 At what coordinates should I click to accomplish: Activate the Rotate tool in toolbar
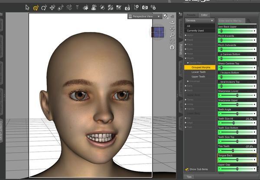tap(44, 7)
